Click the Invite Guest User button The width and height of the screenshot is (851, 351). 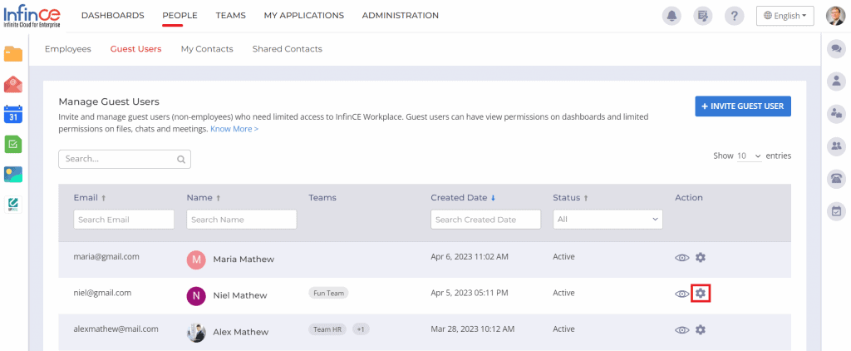743,106
